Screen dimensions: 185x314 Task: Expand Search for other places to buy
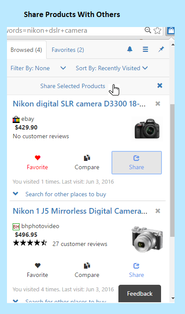point(60,194)
